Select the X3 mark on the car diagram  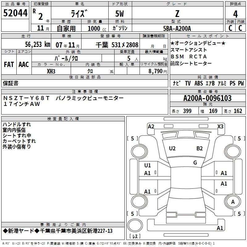[x=220, y=127]
